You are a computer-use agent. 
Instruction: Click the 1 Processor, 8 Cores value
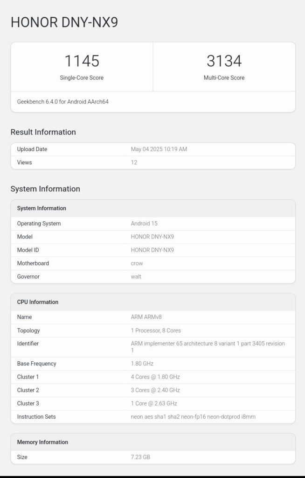pos(156,330)
